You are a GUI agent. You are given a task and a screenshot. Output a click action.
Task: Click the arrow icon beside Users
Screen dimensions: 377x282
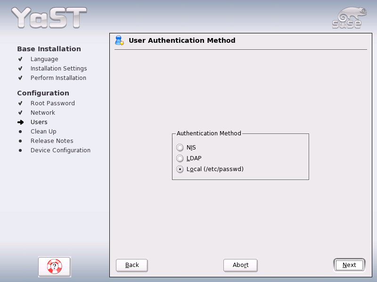pyautogui.click(x=21, y=122)
